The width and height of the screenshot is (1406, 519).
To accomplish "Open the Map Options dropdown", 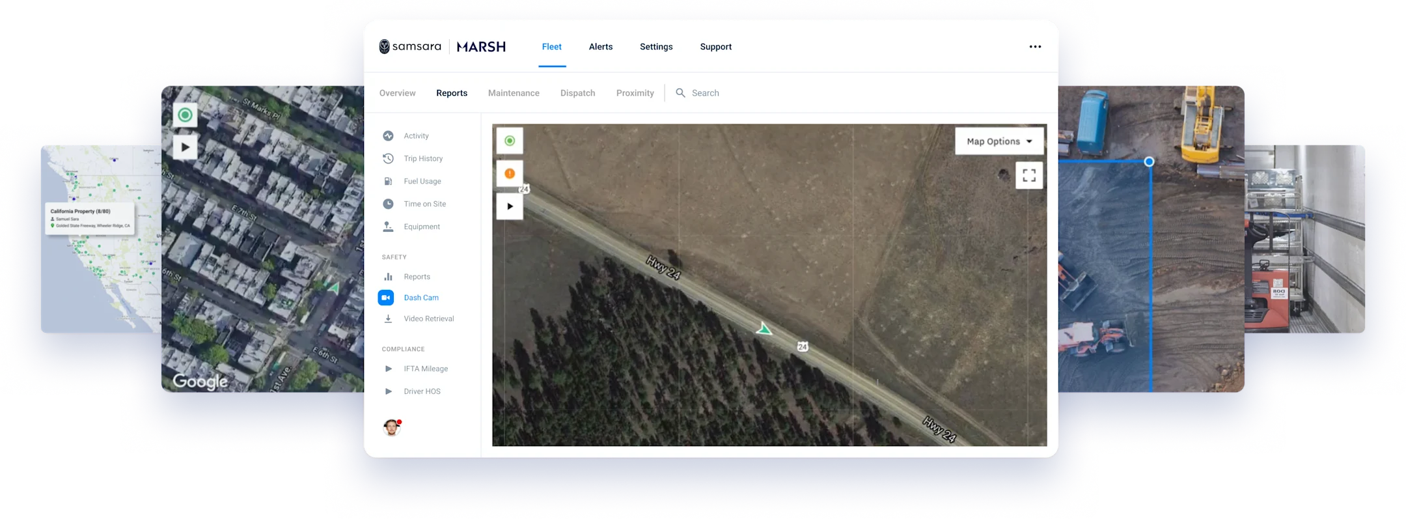I will (x=999, y=141).
